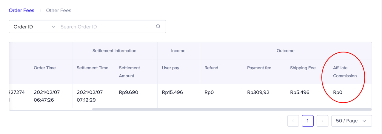382x134 pixels.
Task: Click the Shipping Fee column header
Action: pos(303,68)
